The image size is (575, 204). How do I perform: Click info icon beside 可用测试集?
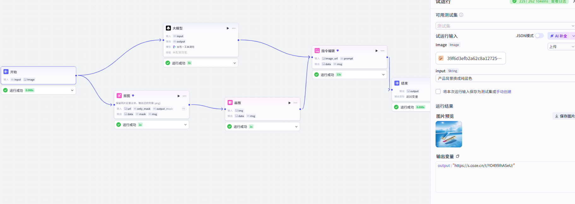461,15
